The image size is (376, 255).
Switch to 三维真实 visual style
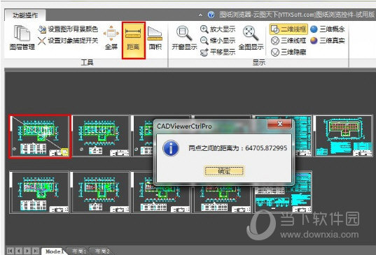[x=327, y=41]
